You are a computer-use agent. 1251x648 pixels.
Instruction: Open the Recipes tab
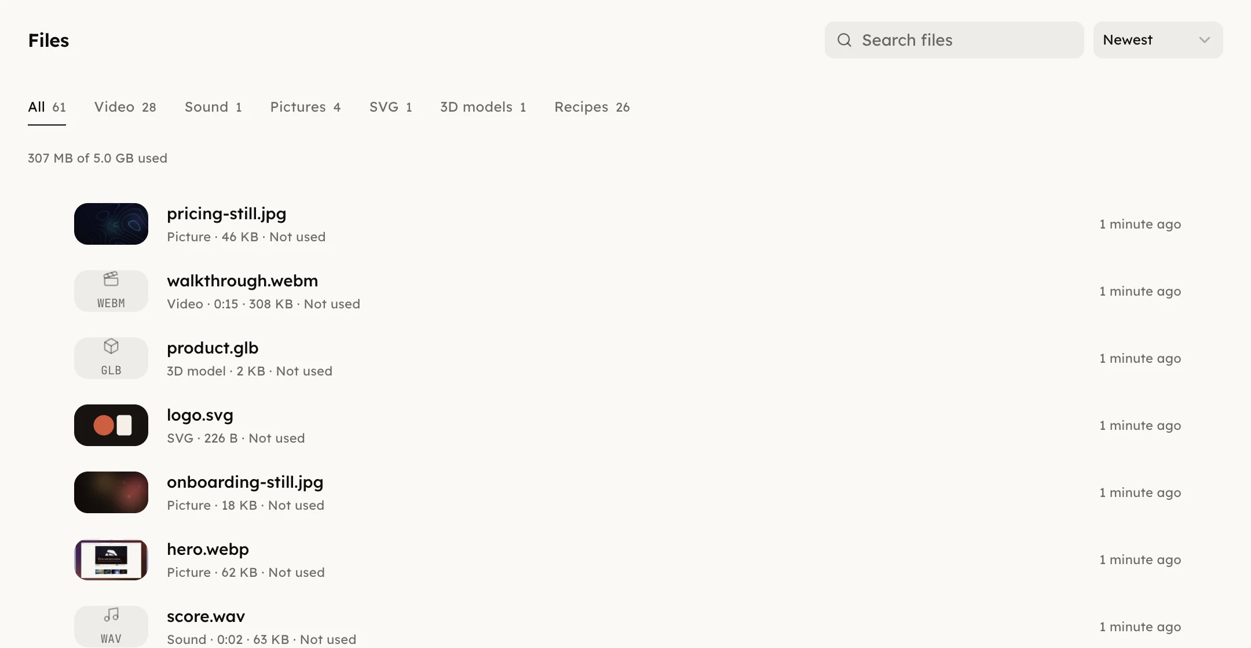click(592, 107)
